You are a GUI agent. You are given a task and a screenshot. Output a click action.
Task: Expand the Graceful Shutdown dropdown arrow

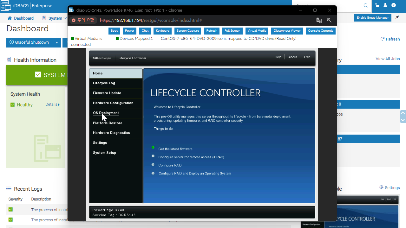click(57, 42)
